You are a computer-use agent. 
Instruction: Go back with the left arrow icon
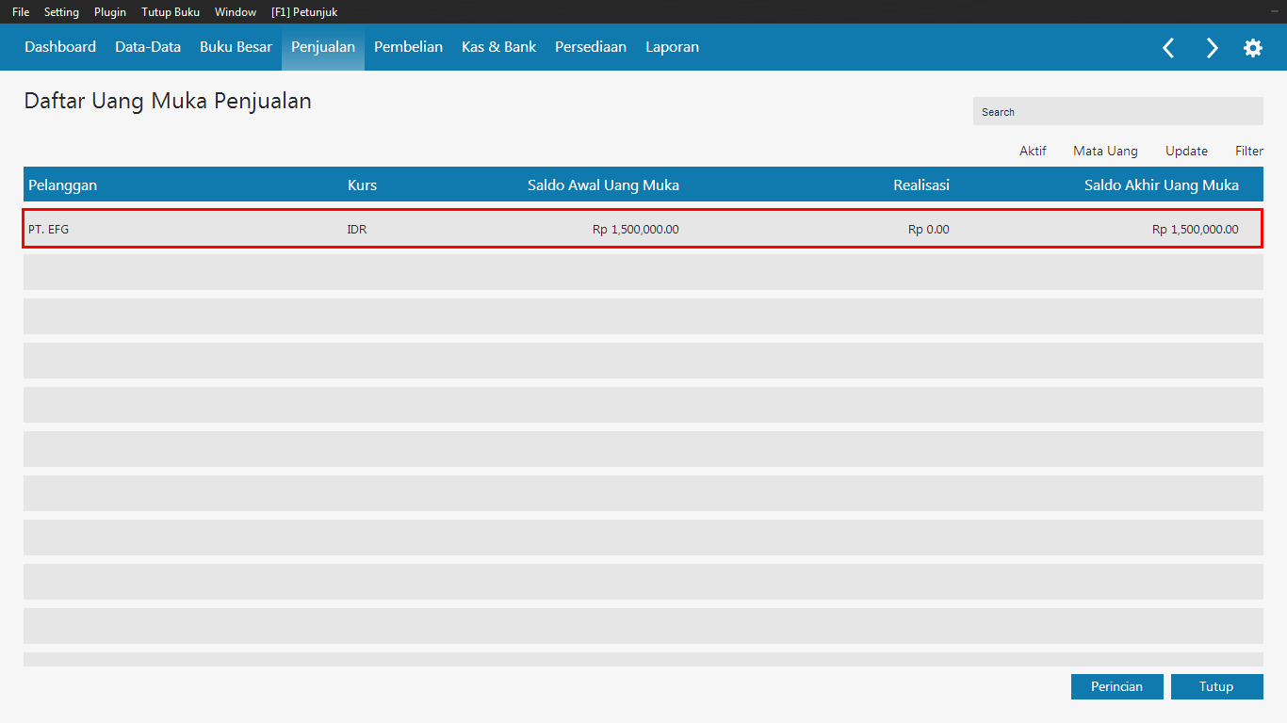1168,48
